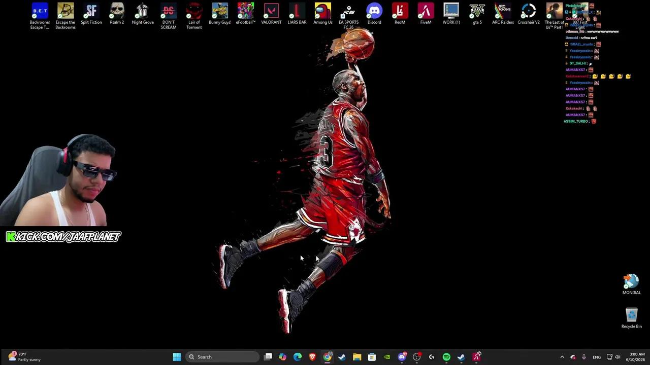Viewport: 650px width, 365px height.
Task: Select The Last of Us Part I icon
Action: click(555, 16)
